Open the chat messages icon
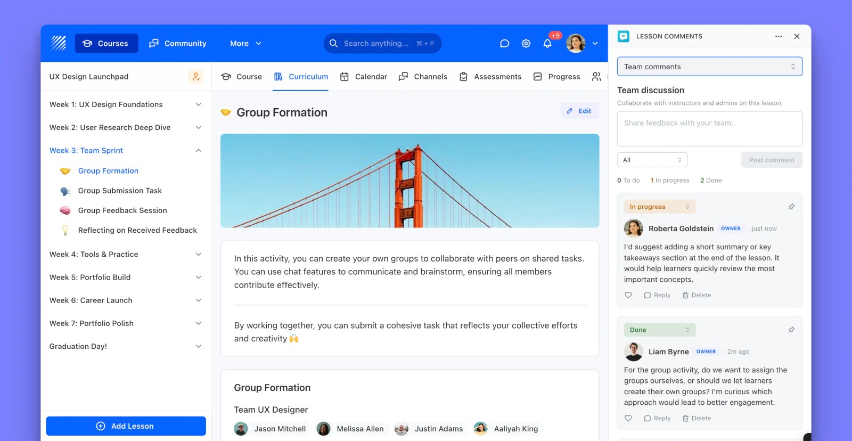This screenshot has width=852, height=441. (x=504, y=44)
